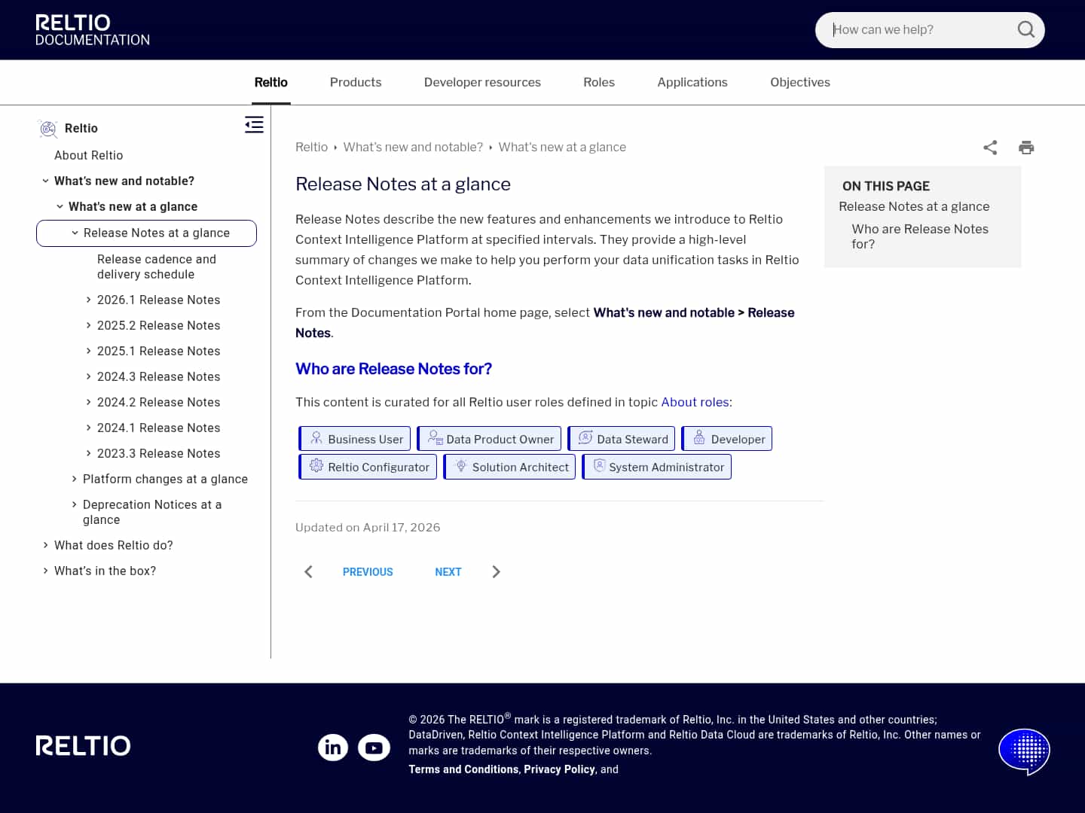Jump to 'Who are Release Notes for?' in On This Page
The height and width of the screenshot is (813, 1085).
point(920,236)
